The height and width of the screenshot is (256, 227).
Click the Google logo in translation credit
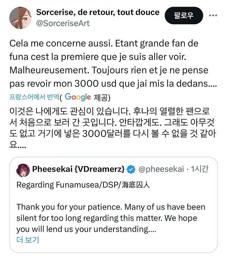pyautogui.click(x=78, y=97)
